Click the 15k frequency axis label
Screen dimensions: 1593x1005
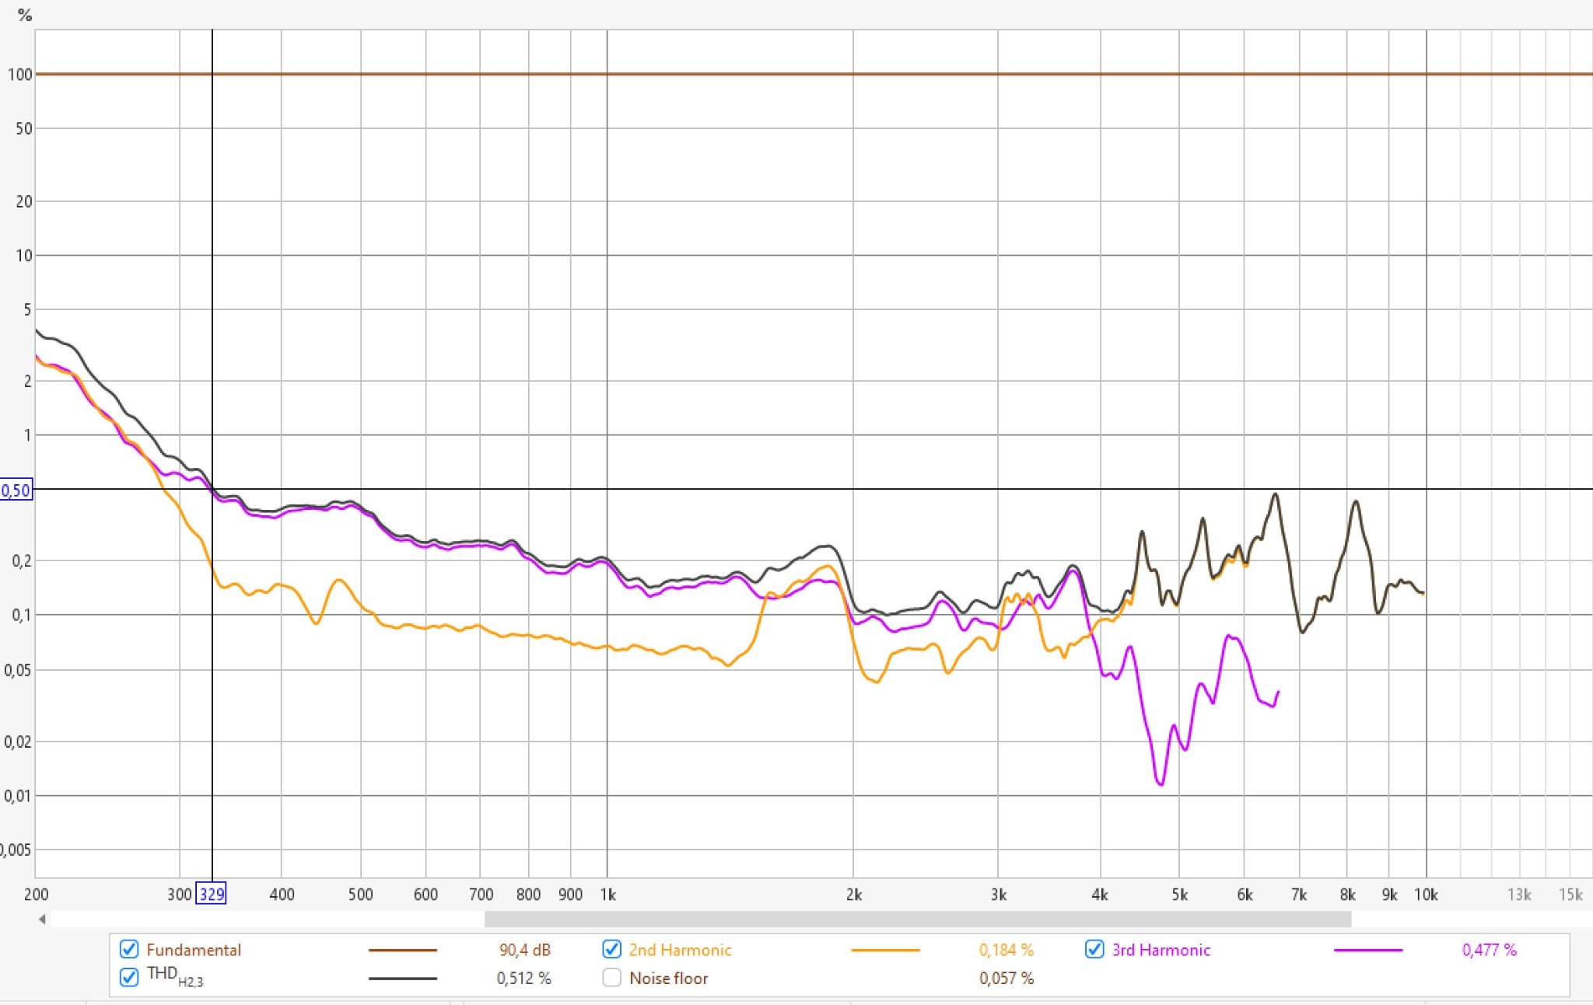pyautogui.click(x=1570, y=895)
